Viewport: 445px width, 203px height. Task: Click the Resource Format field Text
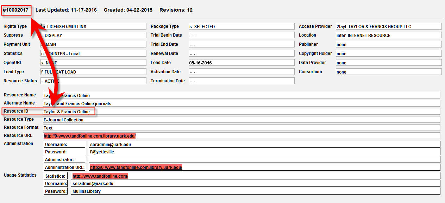(x=242, y=128)
